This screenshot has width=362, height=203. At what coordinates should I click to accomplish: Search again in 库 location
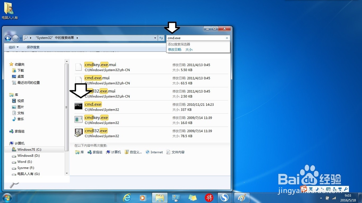[79, 152]
